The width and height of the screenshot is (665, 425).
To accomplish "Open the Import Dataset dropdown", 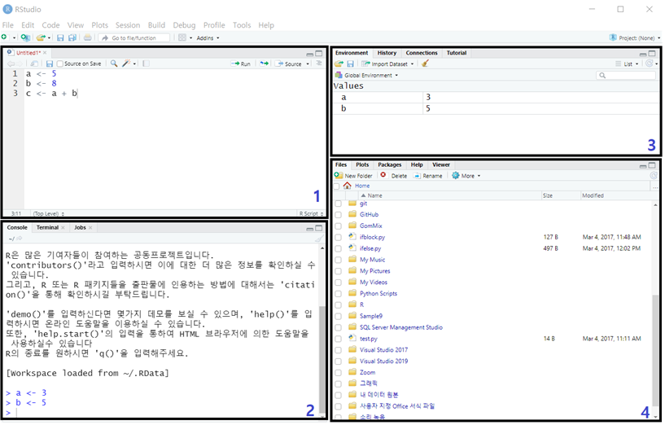I will [x=387, y=64].
